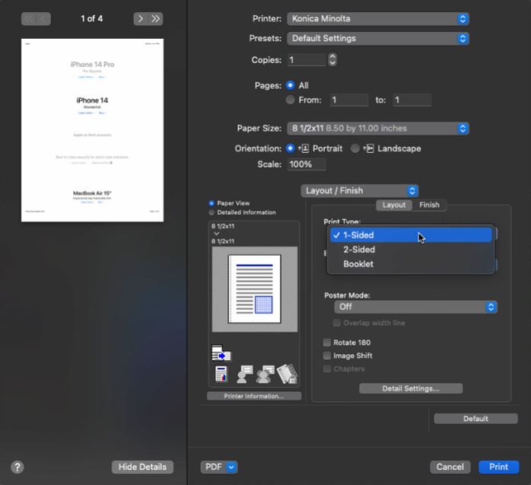Click the portrait orientation page icon
The width and height of the screenshot is (531, 485).
pyautogui.click(x=304, y=148)
